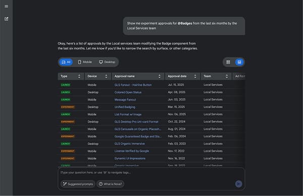
Task: Click EXPERIMENT badge in License Verified row
Action: tap(68, 151)
